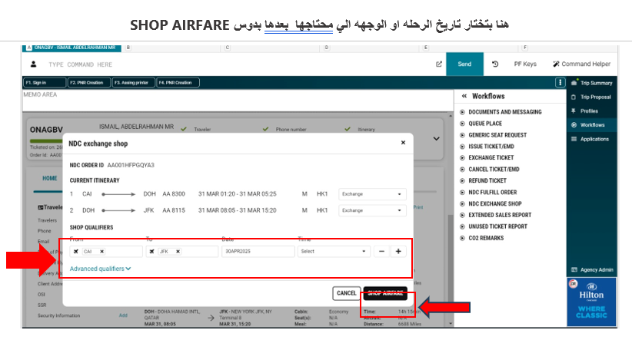The height and width of the screenshot is (340, 632).
Task: Remove CAI from the From field
Action: tap(102, 252)
